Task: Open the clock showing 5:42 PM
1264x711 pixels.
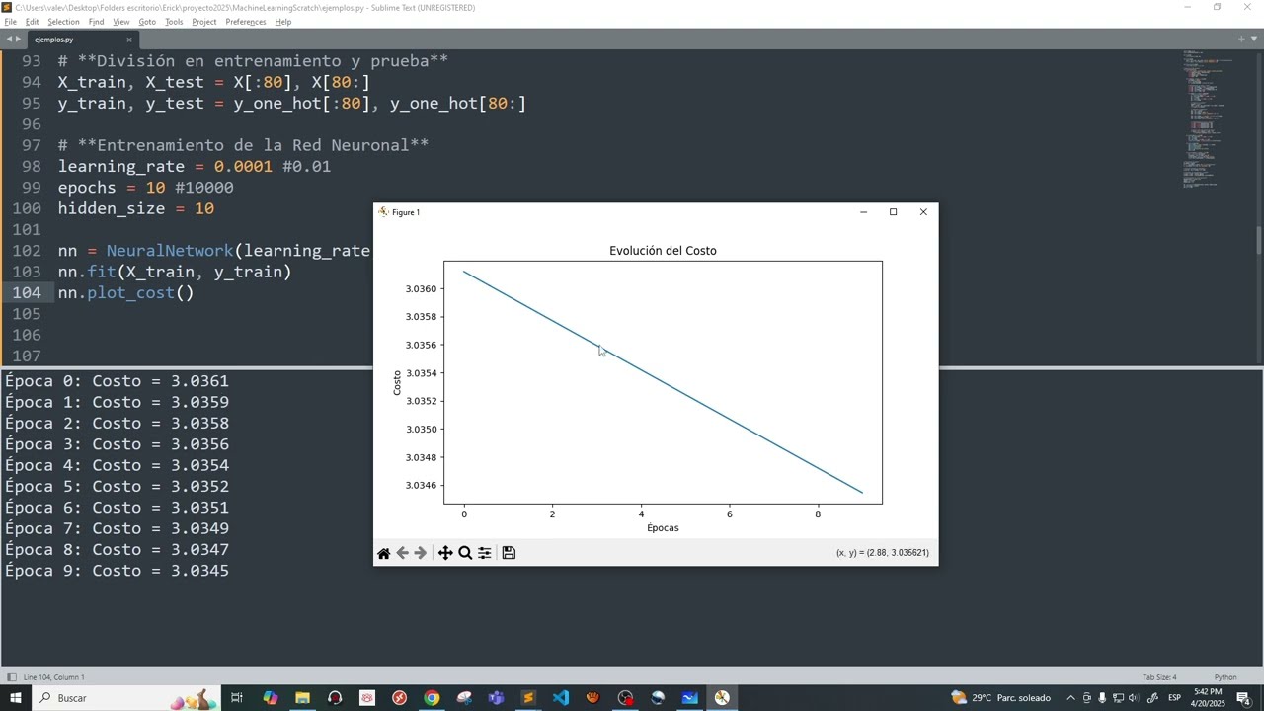Action: point(1208,698)
